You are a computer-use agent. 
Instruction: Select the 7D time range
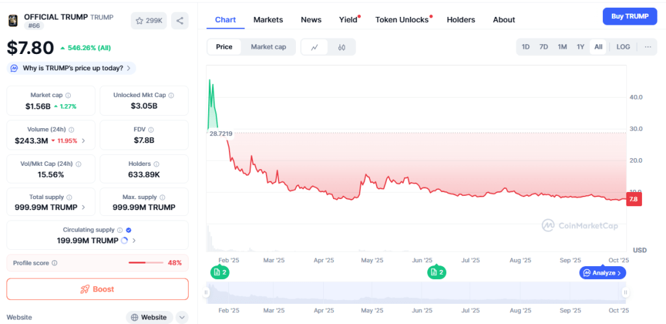(544, 47)
